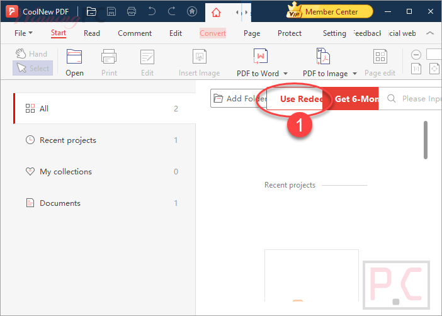This screenshot has height=316, width=442.
Task: Click the search magnifier icon
Action: [x=391, y=98]
